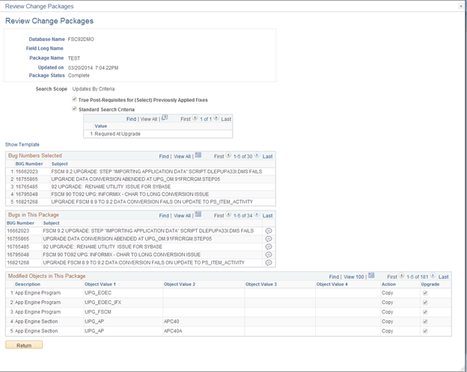
Task: Click the Bugs in This Package download grid icon
Action: [198, 214]
